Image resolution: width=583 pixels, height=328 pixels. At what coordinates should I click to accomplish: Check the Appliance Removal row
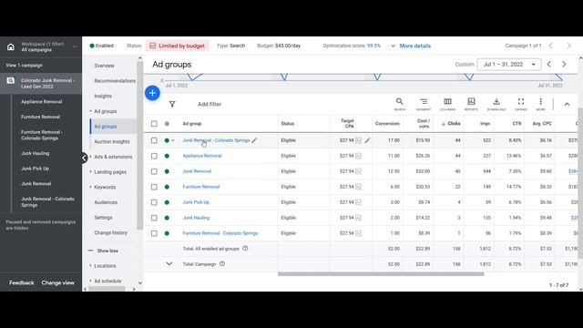[x=154, y=156]
